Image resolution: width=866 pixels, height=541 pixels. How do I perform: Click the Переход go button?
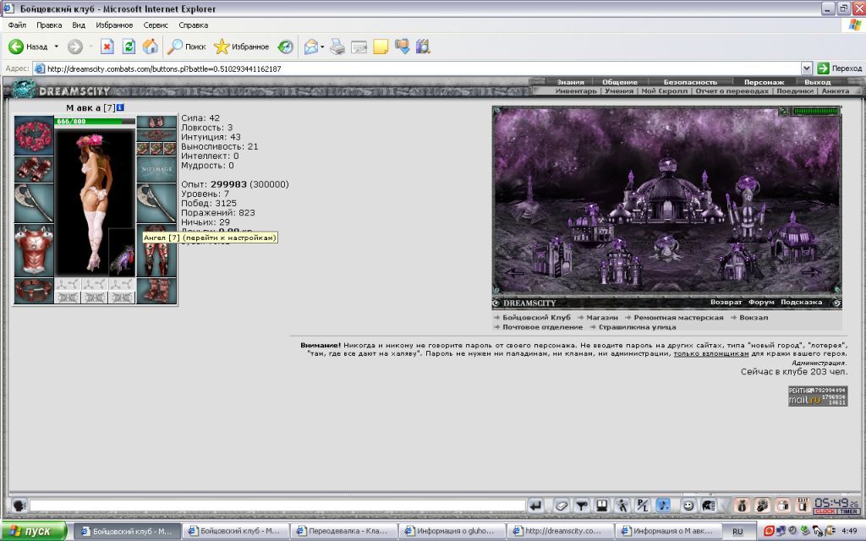840,68
